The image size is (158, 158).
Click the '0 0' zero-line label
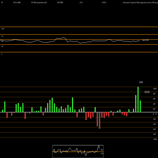click(155, 114)
